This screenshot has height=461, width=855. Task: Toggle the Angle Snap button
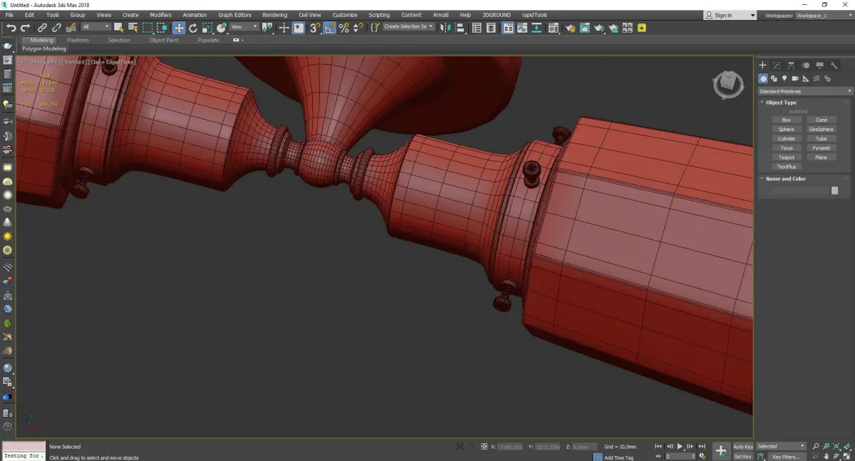[x=330, y=28]
